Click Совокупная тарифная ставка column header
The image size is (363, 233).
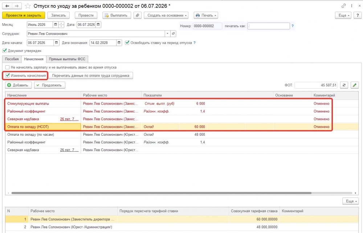coord(254,211)
